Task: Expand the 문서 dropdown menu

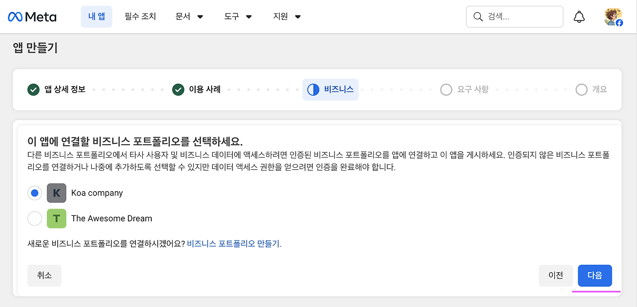Action: point(190,17)
